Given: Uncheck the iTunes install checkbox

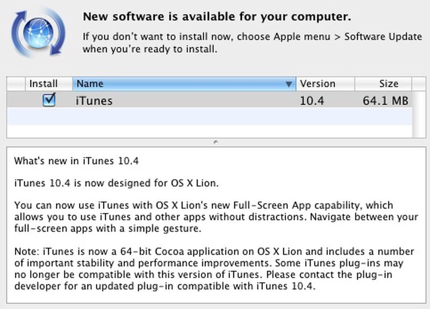Looking at the screenshot, I should pyautogui.click(x=49, y=100).
